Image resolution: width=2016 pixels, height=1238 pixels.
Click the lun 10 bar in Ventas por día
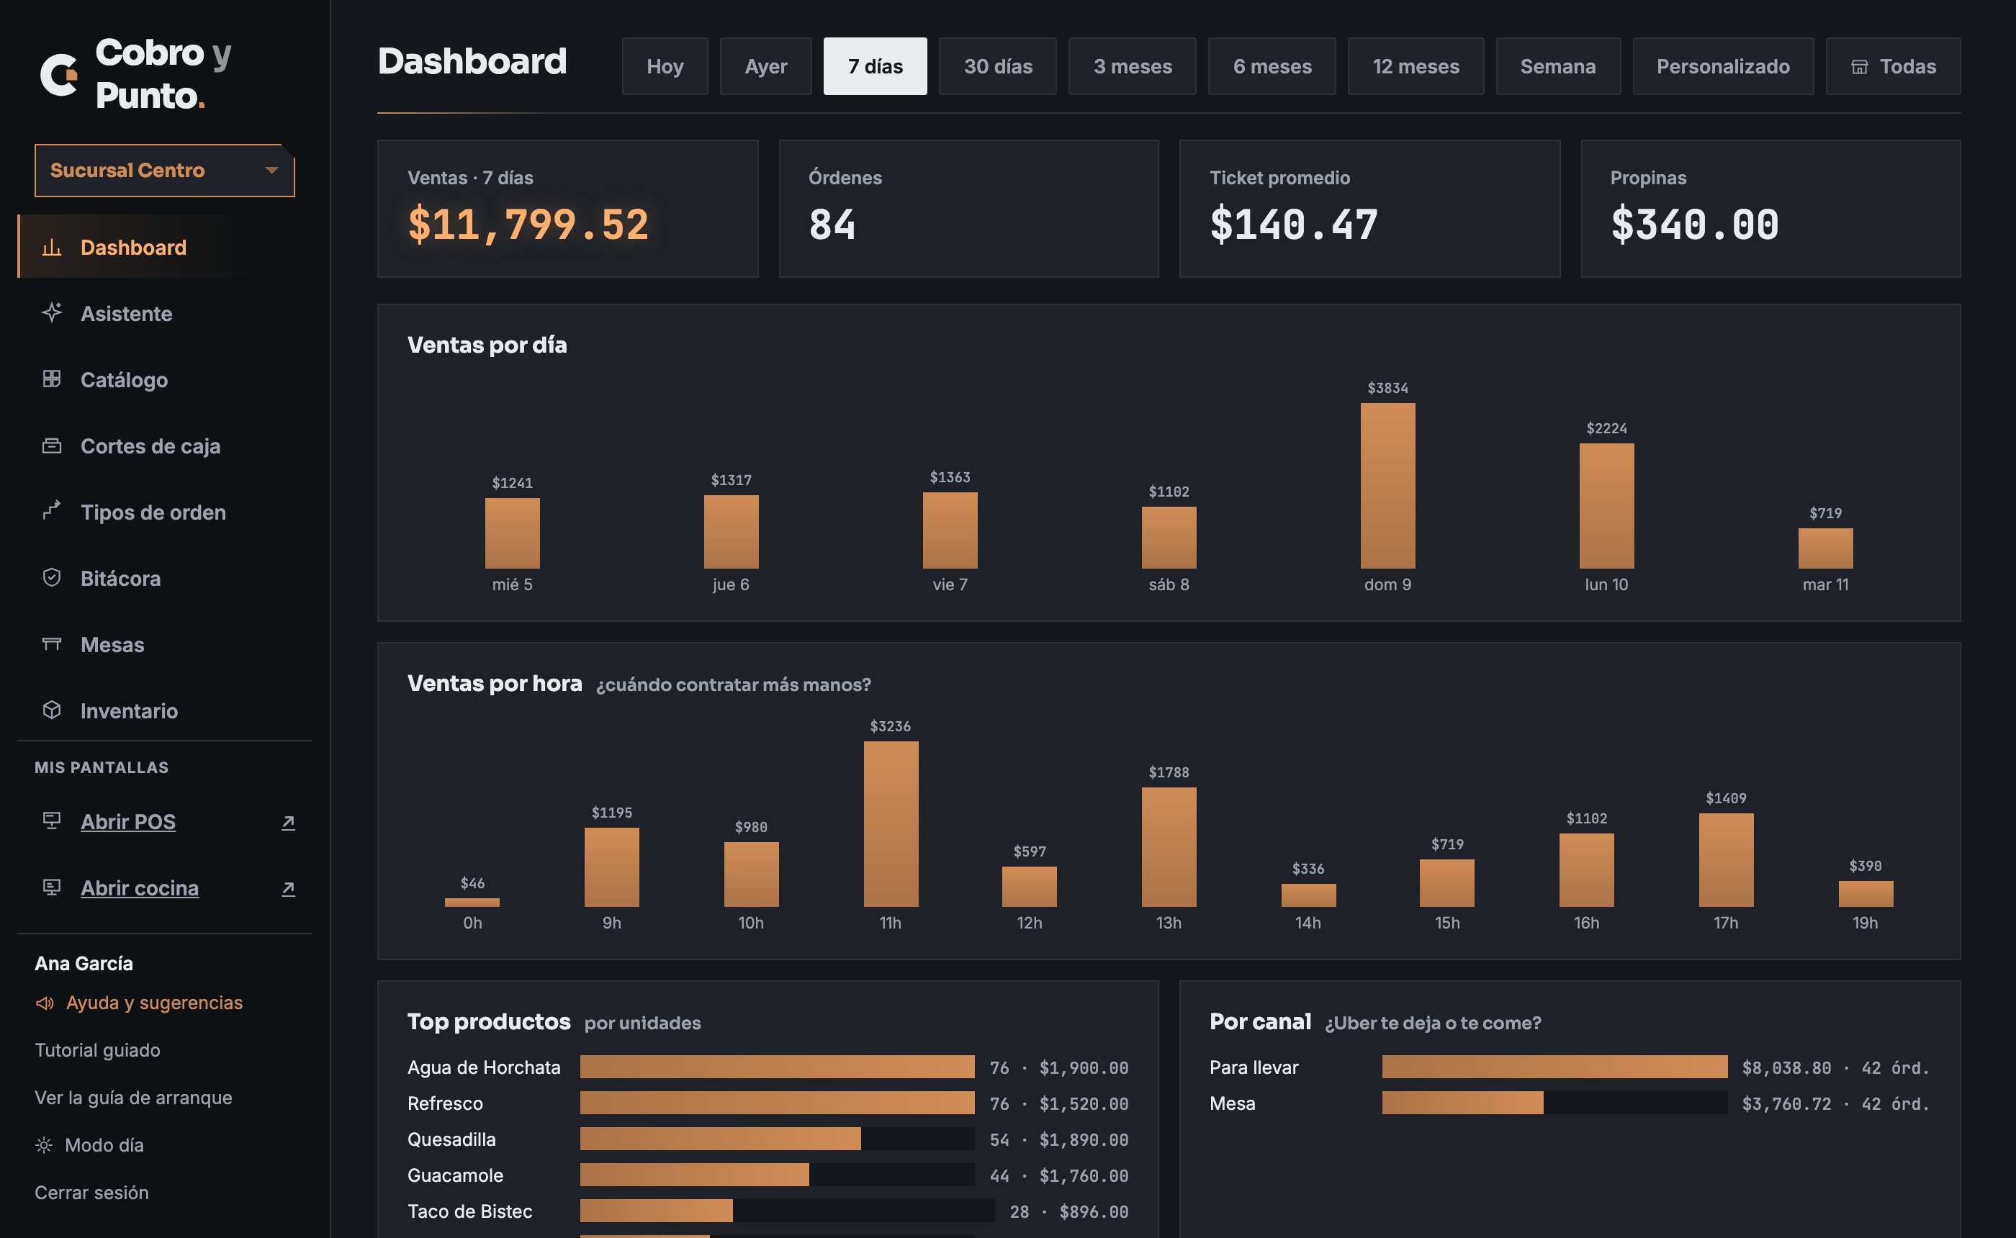pyautogui.click(x=1606, y=506)
